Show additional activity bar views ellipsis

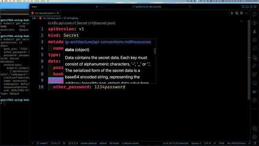(x=255, y=109)
